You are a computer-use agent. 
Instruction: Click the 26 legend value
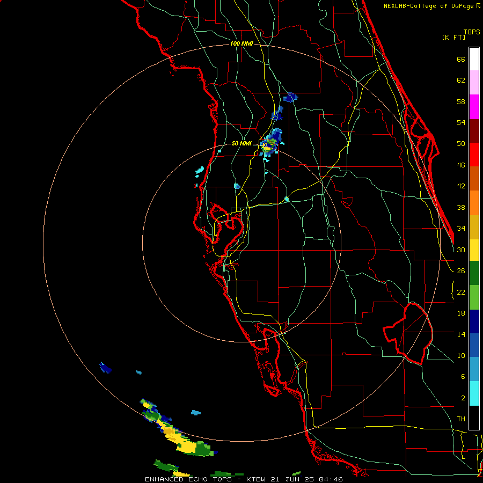click(461, 271)
